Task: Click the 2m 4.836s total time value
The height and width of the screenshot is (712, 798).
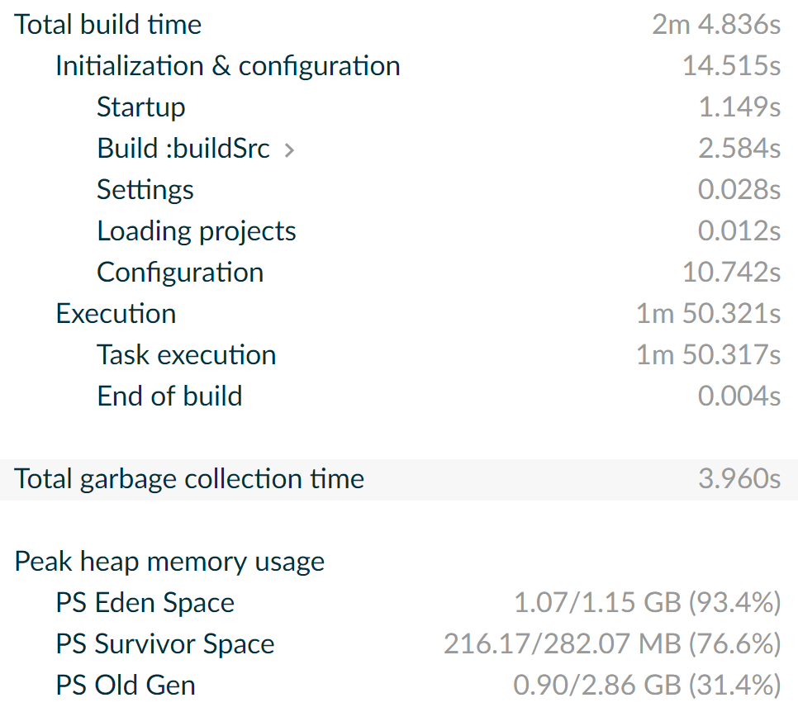Action: click(716, 25)
